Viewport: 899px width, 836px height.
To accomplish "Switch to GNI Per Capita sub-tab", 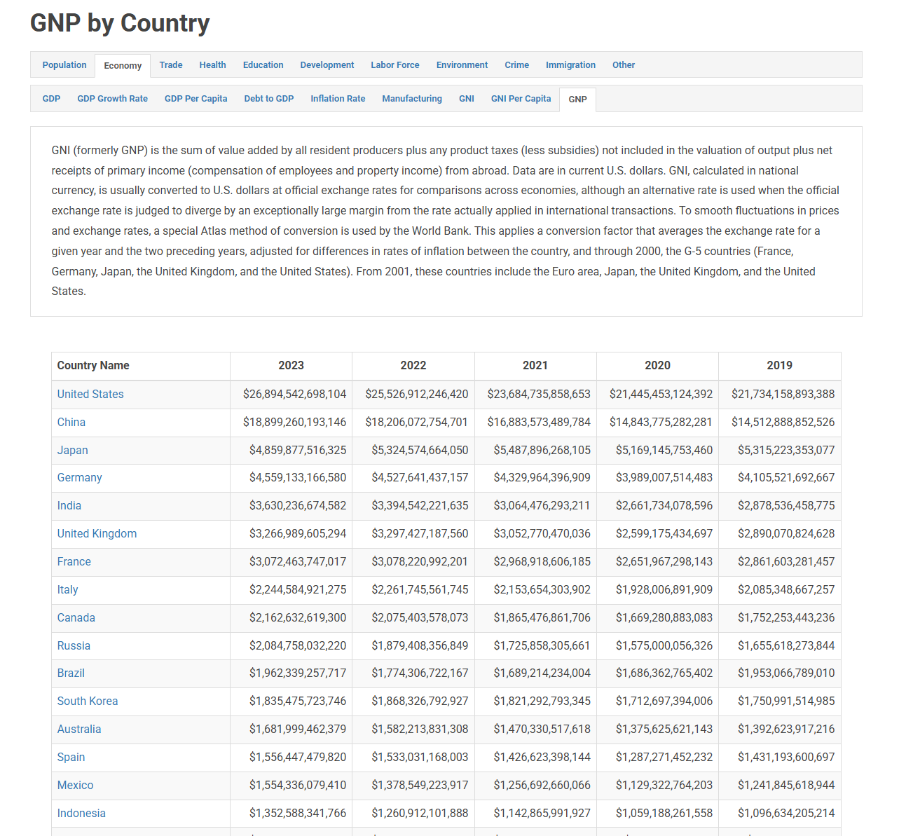I will (521, 99).
